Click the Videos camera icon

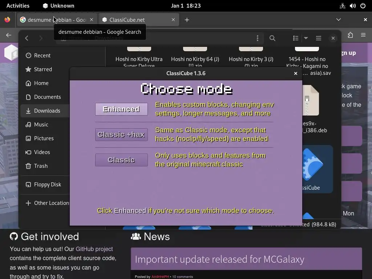click(28, 152)
